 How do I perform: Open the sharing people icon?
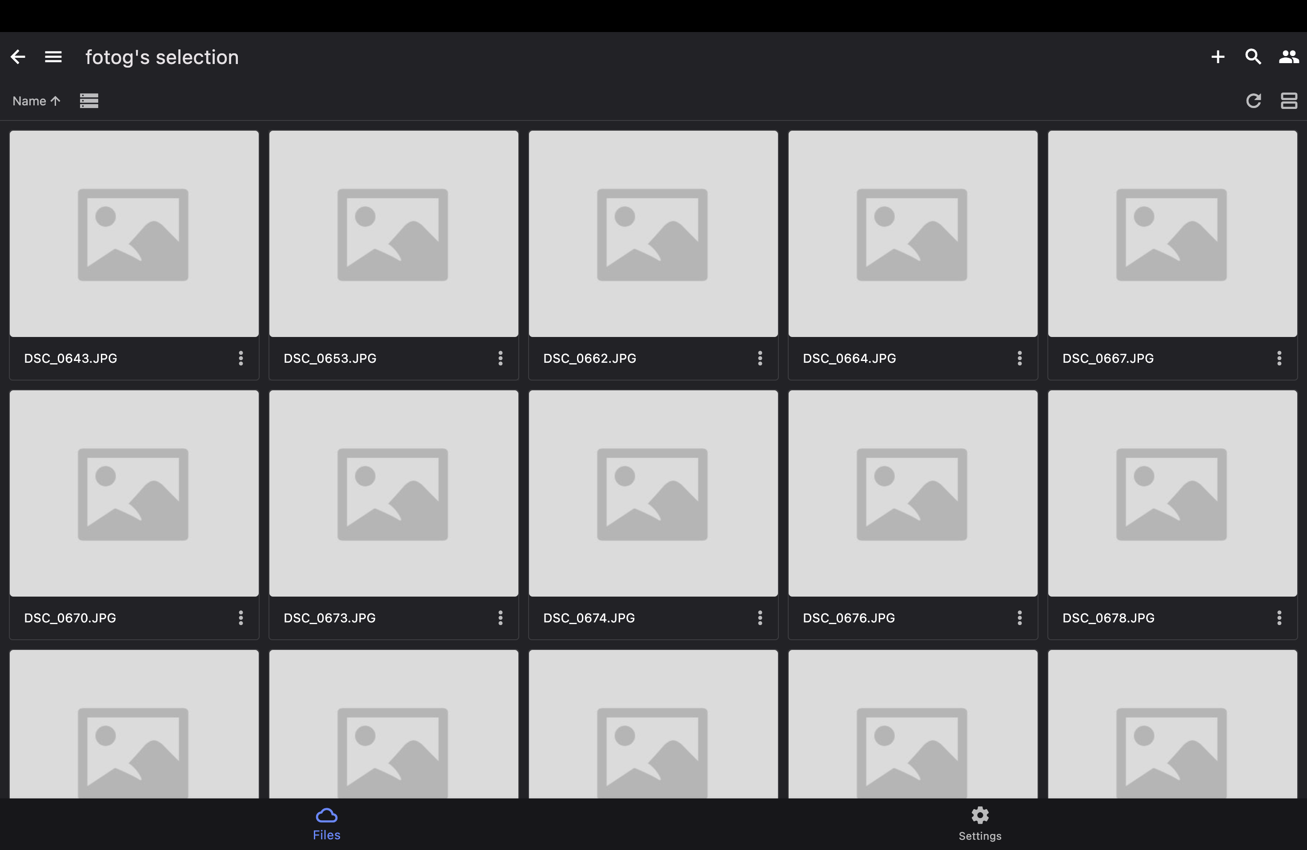coord(1288,56)
